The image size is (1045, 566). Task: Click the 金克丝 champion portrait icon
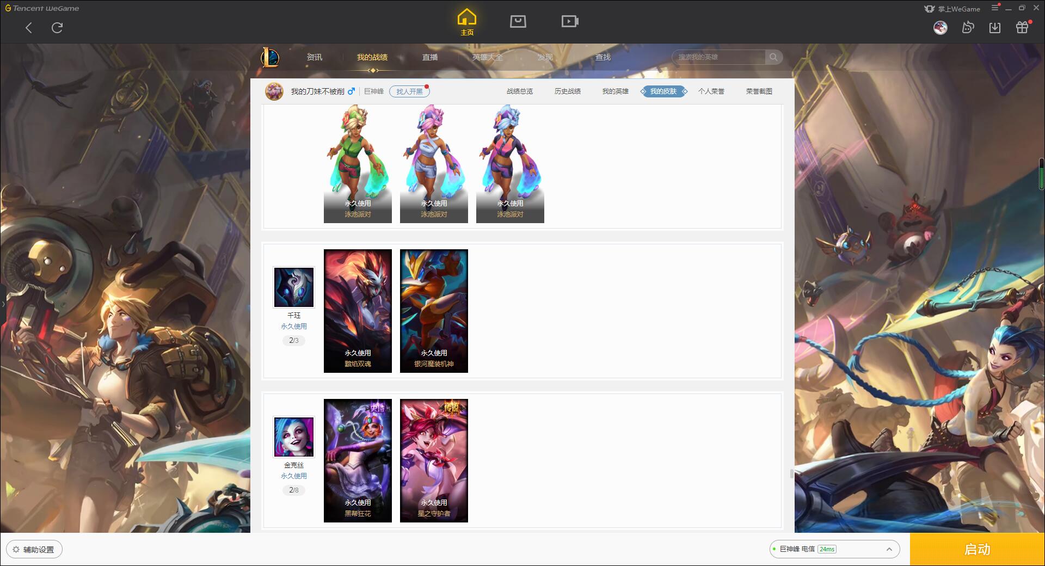294,437
